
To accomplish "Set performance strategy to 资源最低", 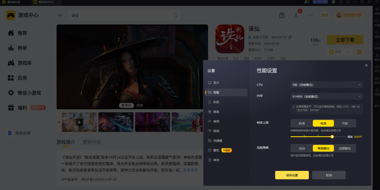I will [x=345, y=148].
